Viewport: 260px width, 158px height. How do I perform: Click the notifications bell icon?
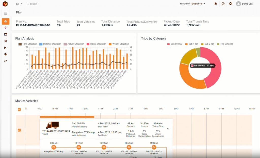point(216,4)
